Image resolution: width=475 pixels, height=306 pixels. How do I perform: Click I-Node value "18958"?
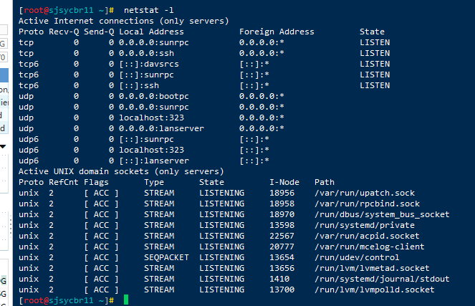tap(282, 204)
